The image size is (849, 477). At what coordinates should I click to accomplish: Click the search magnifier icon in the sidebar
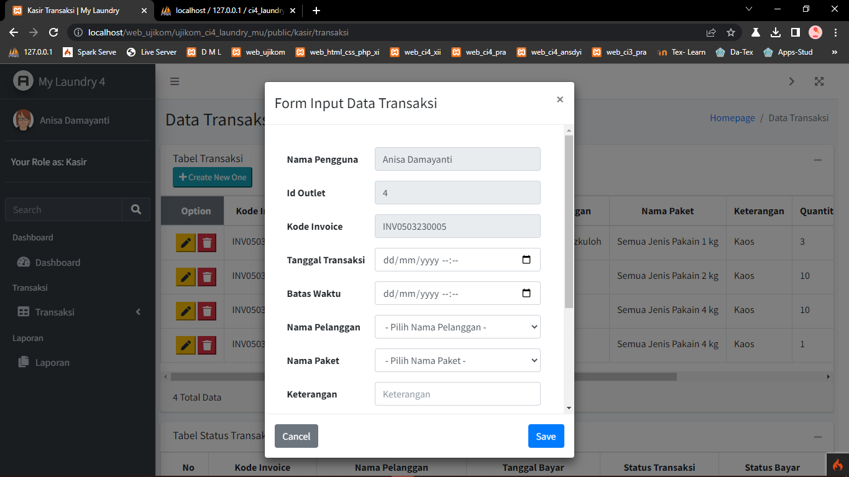coord(136,209)
